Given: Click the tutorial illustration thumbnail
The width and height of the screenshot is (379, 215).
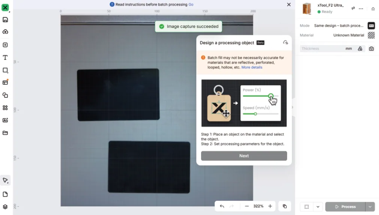Looking at the screenshot, I should click(x=244, y=103).
